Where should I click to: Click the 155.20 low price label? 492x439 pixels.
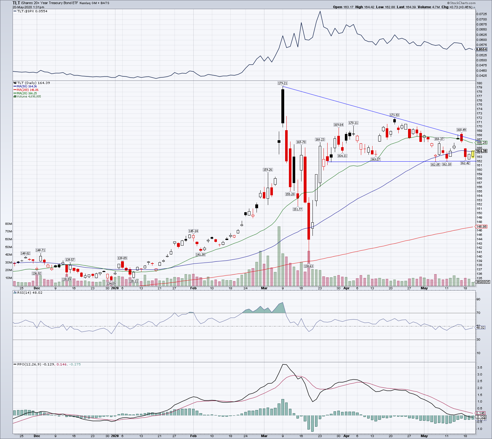(x=290, y=194)
